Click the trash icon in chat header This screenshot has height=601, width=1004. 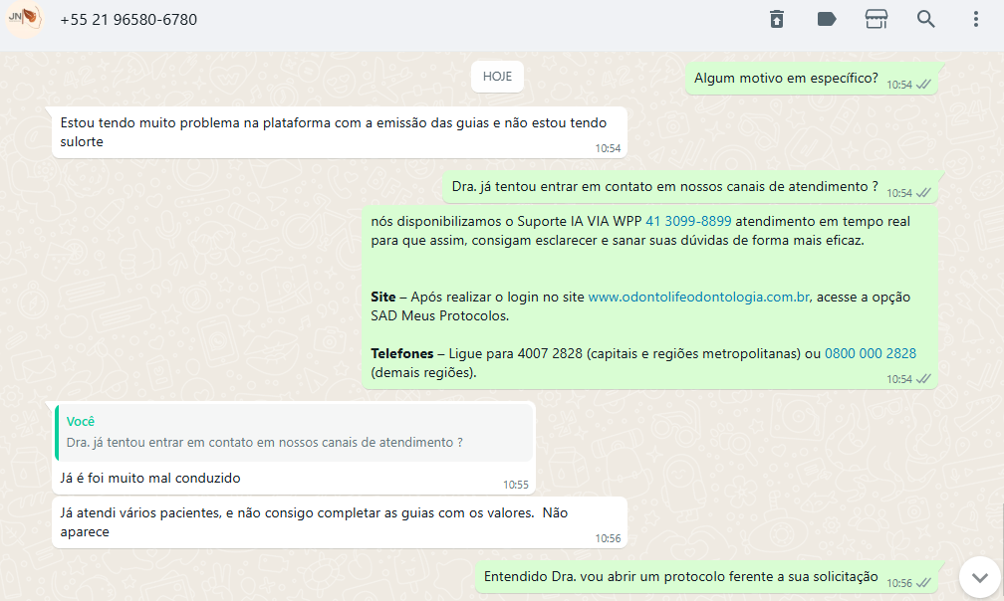777,19
